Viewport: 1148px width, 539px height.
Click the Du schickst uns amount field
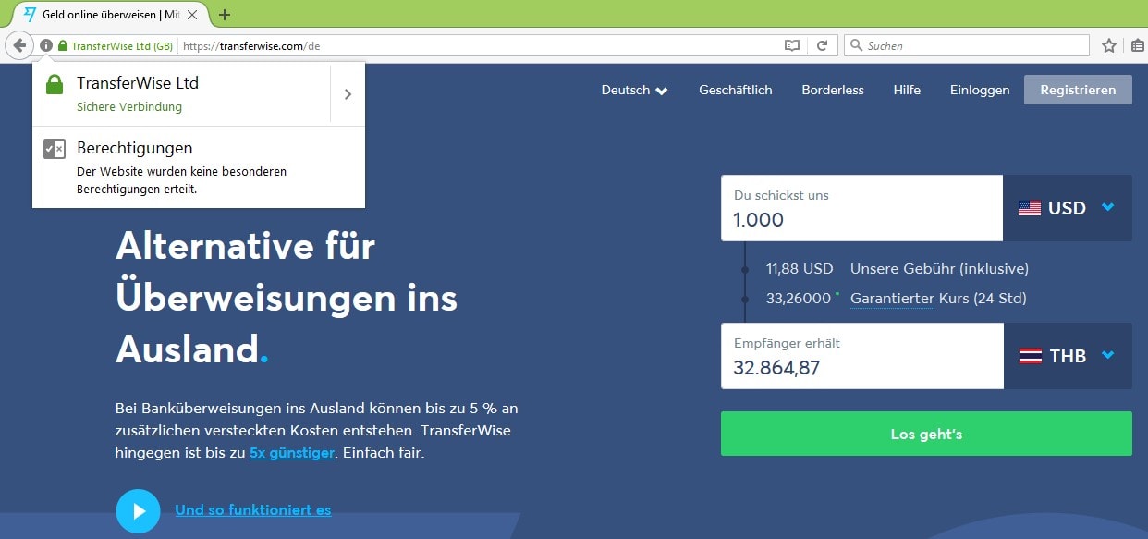(861, 208)
